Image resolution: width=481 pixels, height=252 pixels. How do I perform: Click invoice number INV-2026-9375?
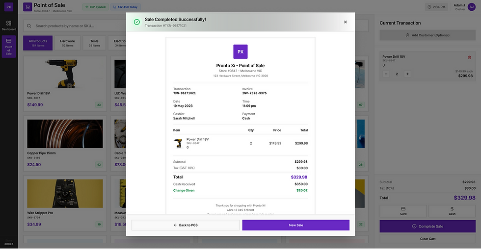pyautogui.click(x=254, y=93)
